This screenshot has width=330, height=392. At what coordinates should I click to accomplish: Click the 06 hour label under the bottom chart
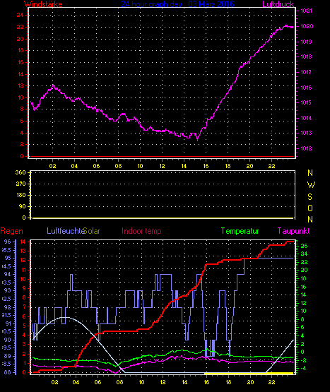[x=98, y=382]
